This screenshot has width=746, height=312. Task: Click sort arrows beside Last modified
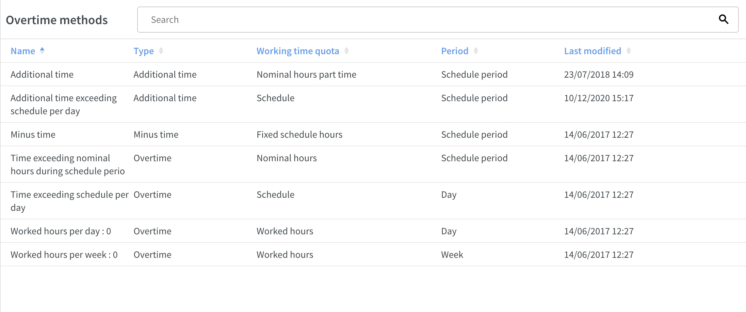point(629,51)
